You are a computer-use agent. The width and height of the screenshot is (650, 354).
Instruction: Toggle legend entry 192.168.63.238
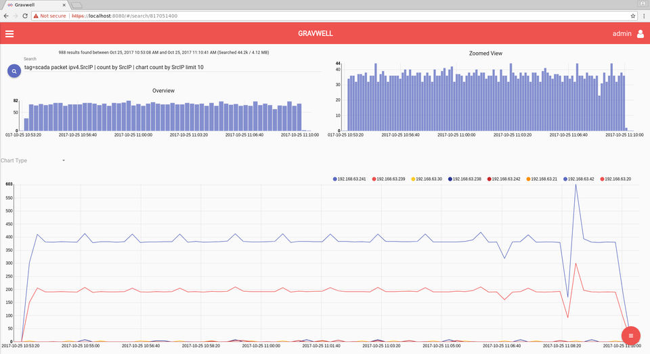coord(464,179)
